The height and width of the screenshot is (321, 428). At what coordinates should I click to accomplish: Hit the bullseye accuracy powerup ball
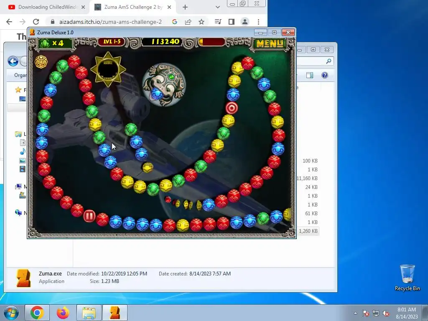[232, 108]
